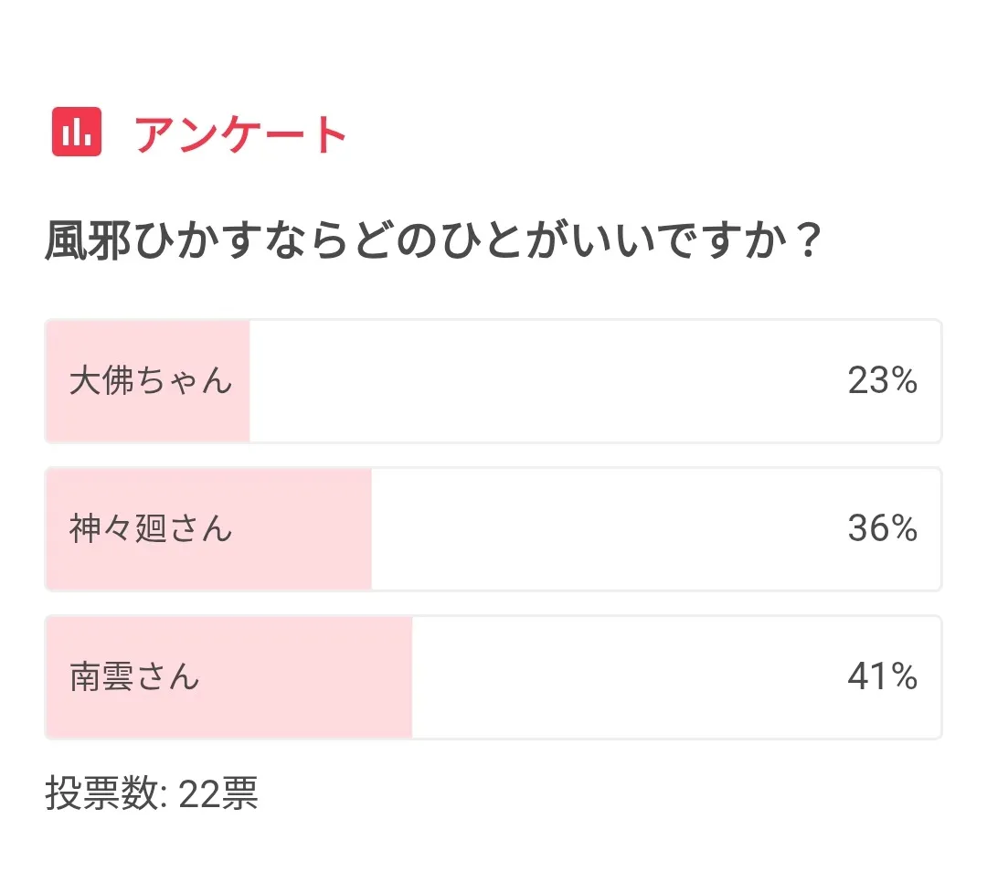Viewport: 987px width, 883px height.
Task: Click the 41% result value
Action: point(882,676)
